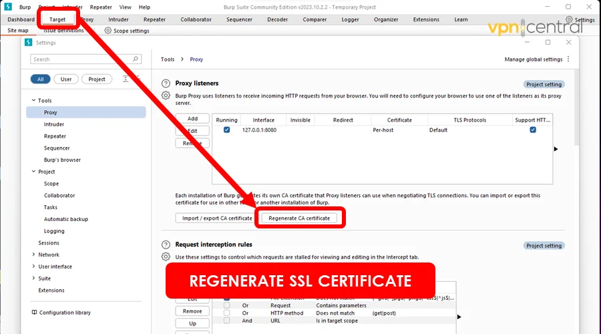
Task: Click the Scope settings gear icon
Action: [108, 31]
